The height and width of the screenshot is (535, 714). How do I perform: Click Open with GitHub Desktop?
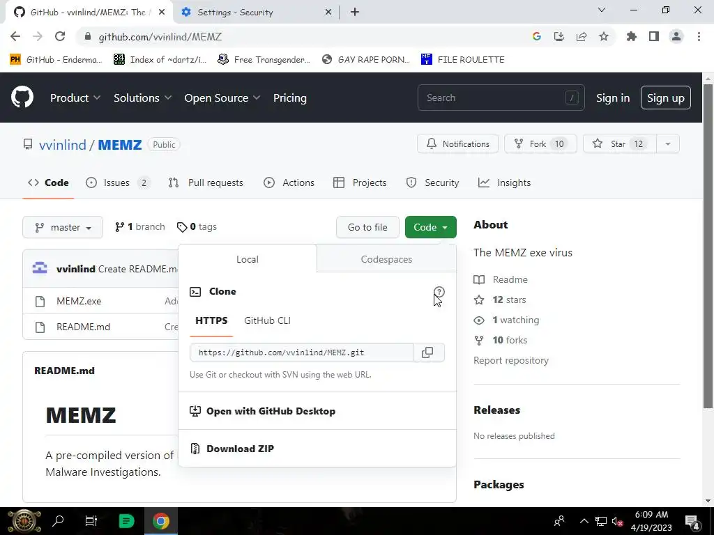point(317,411)
